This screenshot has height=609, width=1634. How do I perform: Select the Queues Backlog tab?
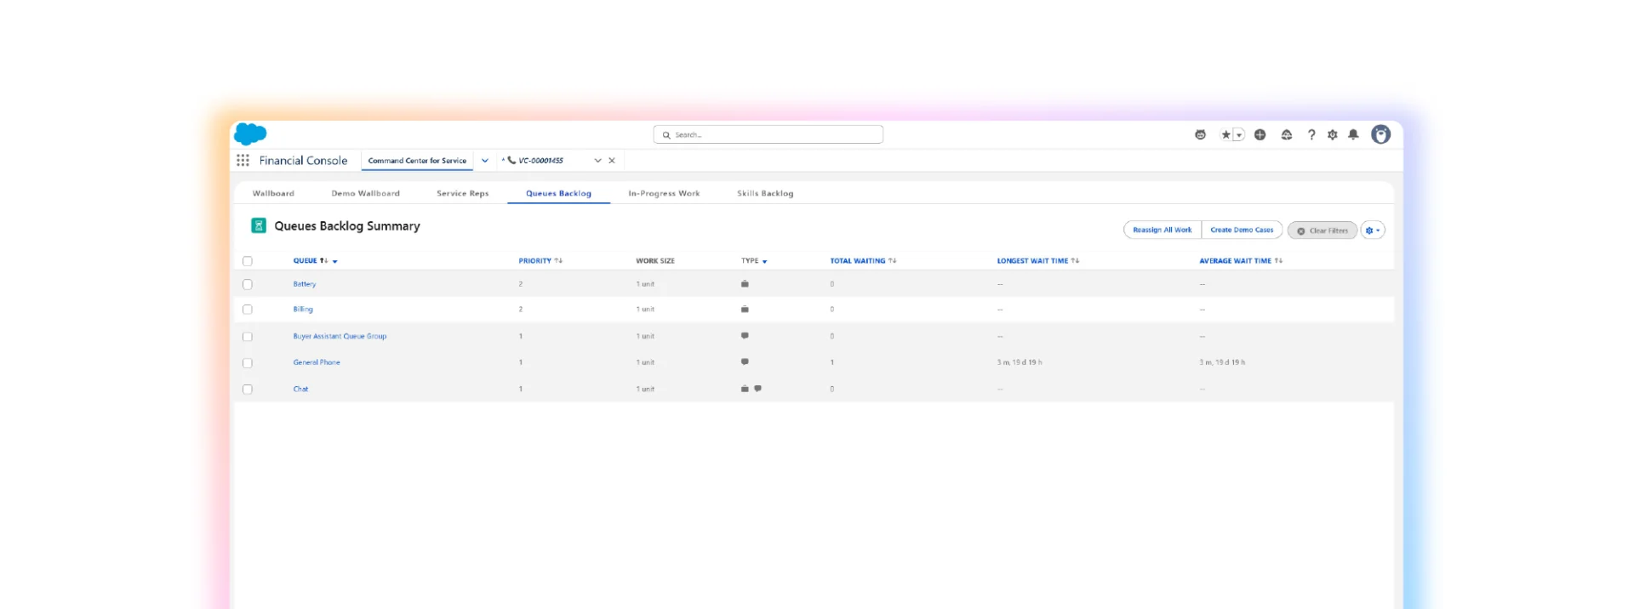[558, 193]
